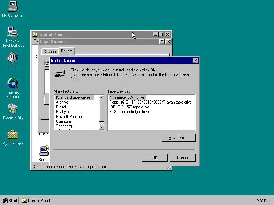Click the Manufacturers list scroll down arrow

[101, 127]
